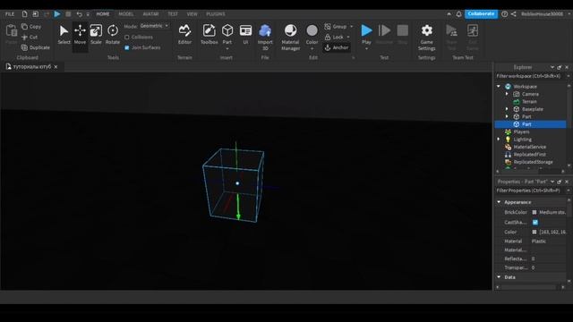Choose the Select tool
This screenshot has height=322, width=573.
click(x=64, y=35)
